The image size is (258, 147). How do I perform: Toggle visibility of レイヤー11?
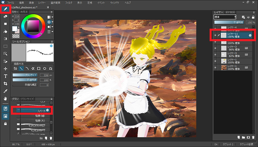click(215, 35)
